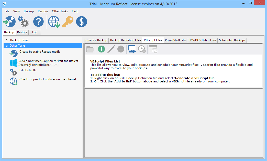
Task: Click the Create bootable Rescue media disc icon
Action: pyautogui.click(x=14, y=54)
